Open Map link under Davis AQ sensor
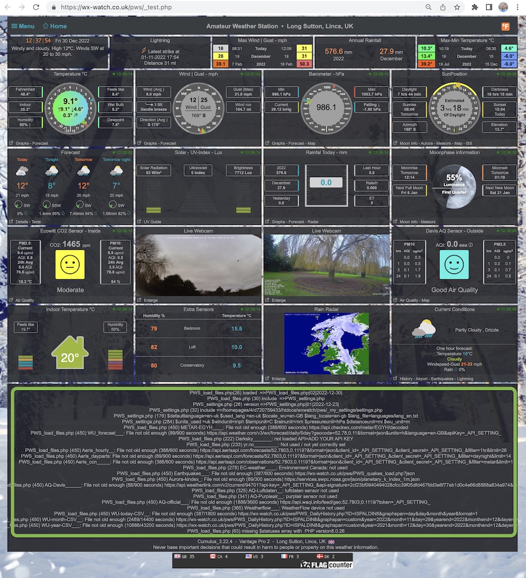This screenshot has height=578, width=526. coord(425,300)
